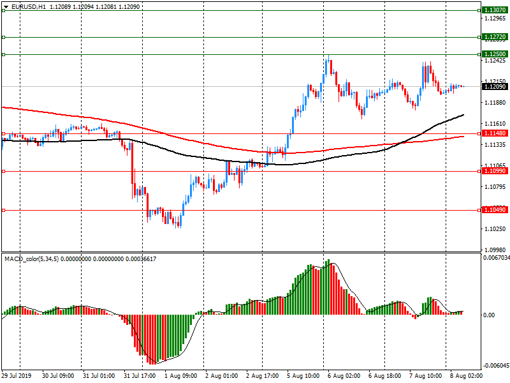Click the MACD 0.00 scale value
Viewport: 510px width, 383px height.
pos(489,315)
